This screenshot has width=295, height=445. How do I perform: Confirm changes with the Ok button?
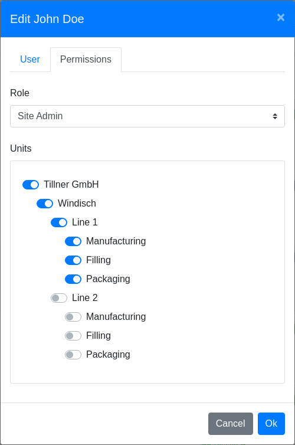271,423
